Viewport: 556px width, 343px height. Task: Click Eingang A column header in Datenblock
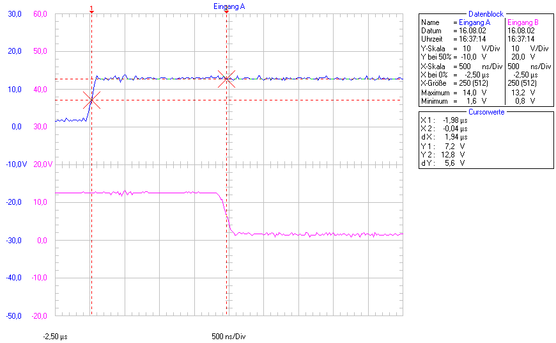tap(474, 22)
